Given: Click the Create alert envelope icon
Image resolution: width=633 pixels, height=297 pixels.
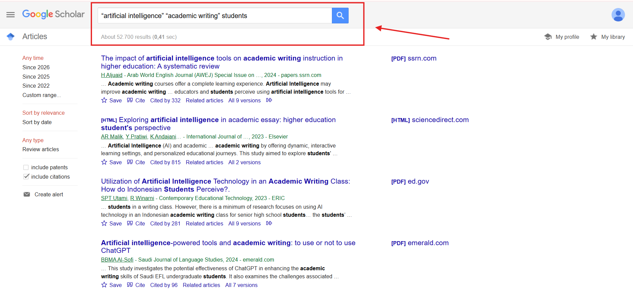Looking at the screenshot, I should coord(27,194).
